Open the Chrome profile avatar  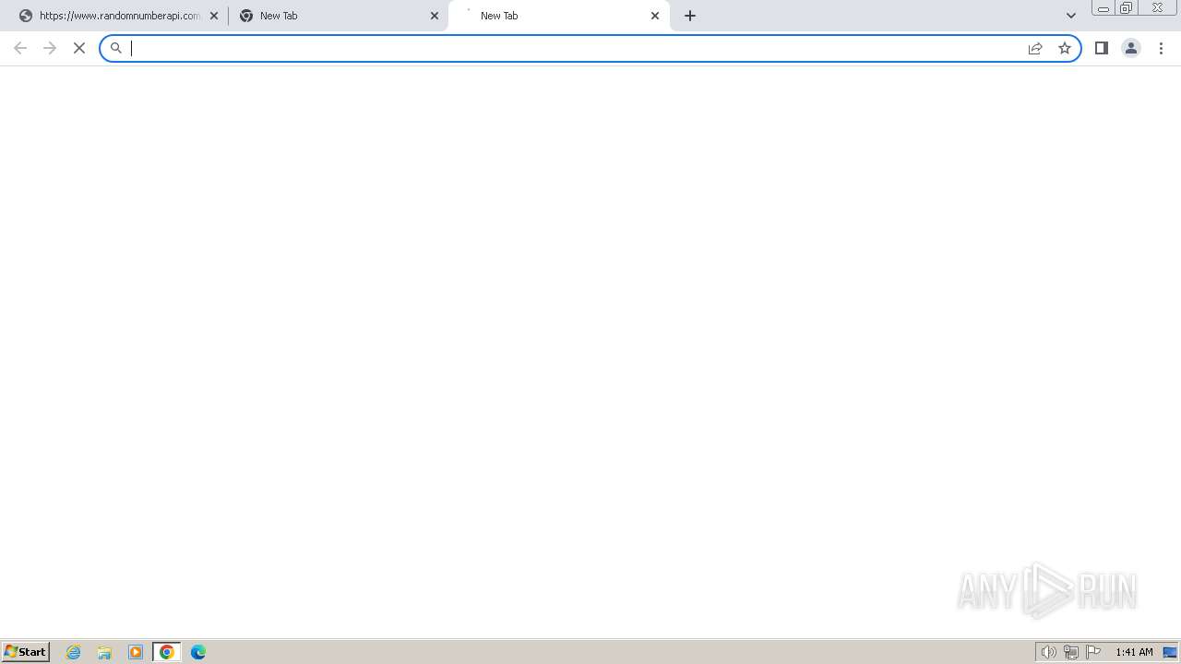(1131, 48)
